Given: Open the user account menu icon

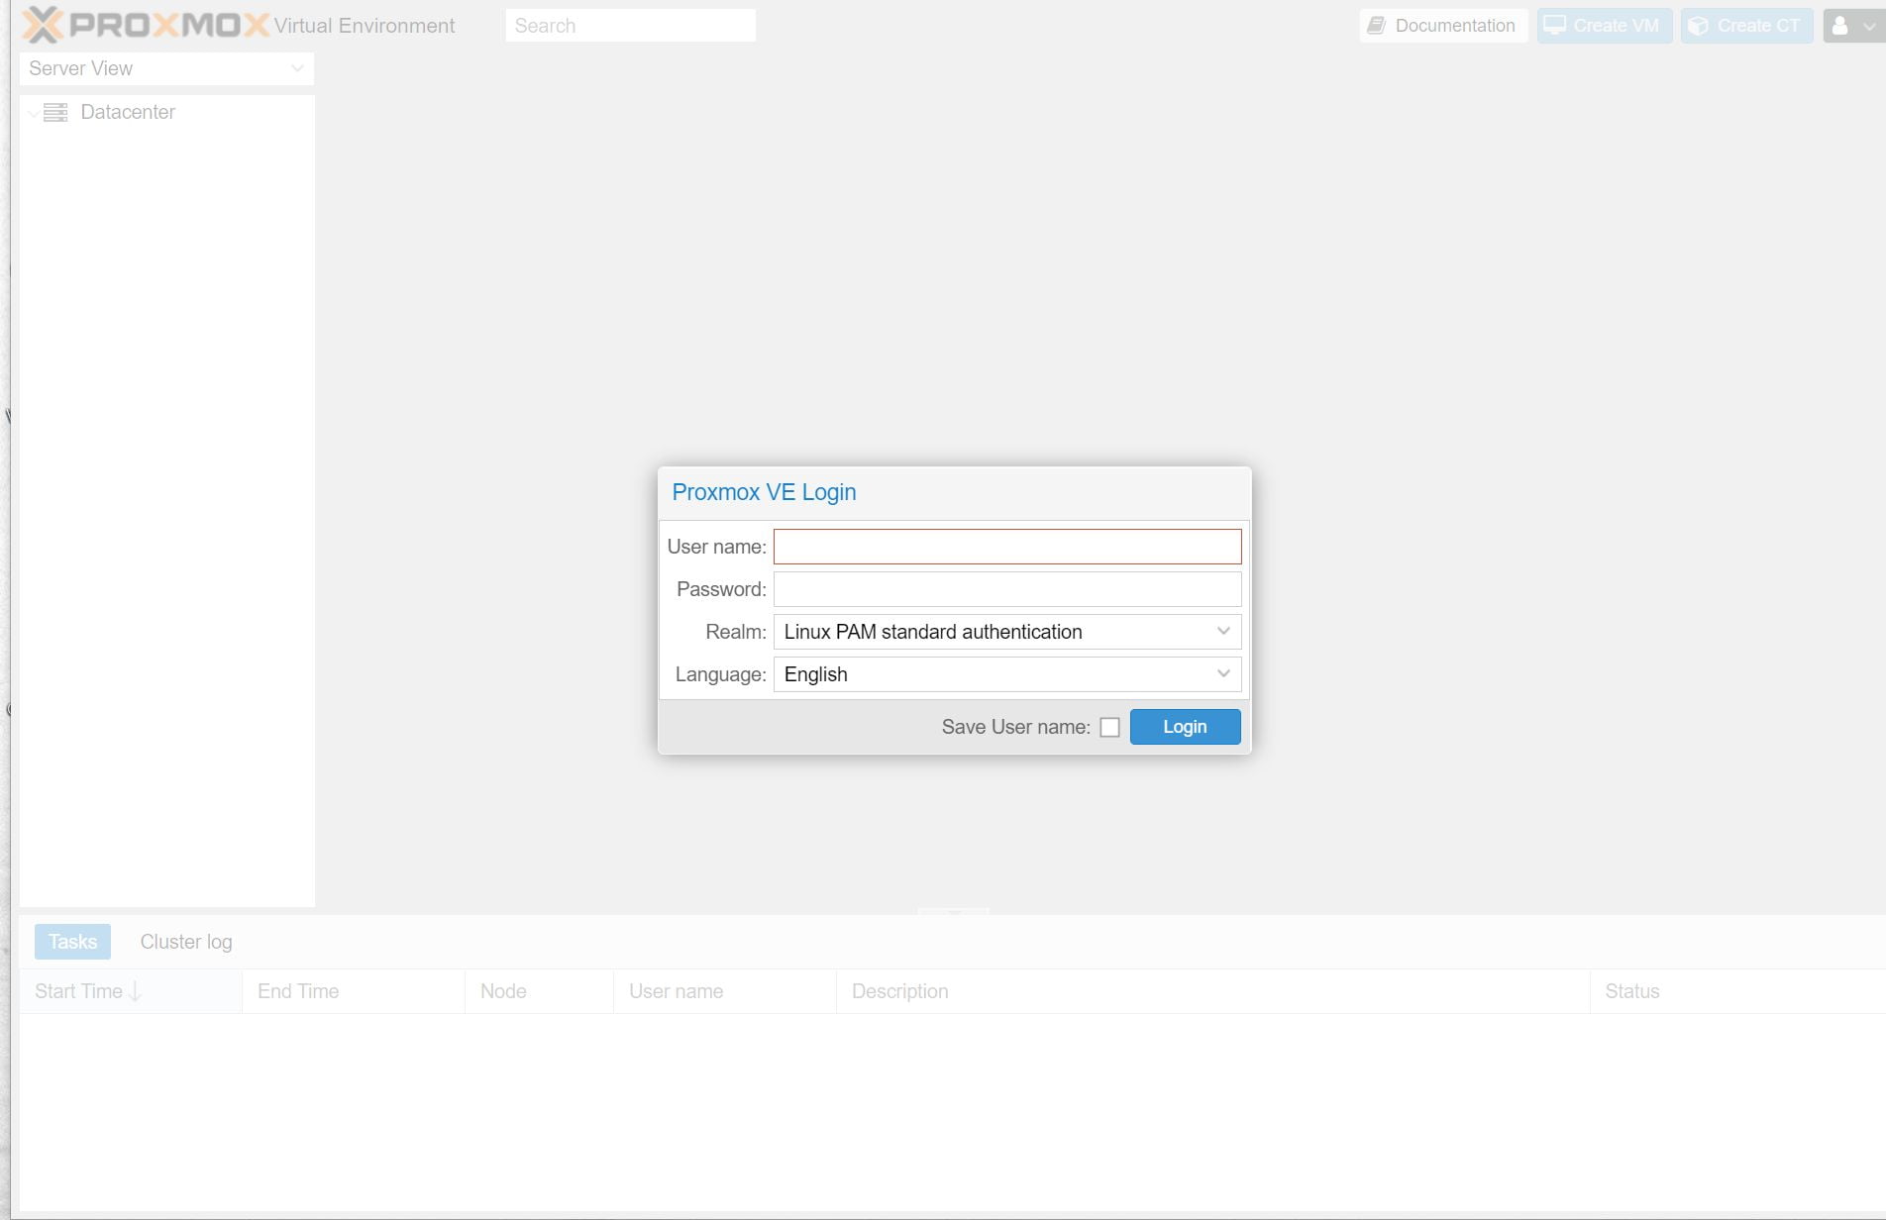Looking at the screenshot, I should click(x=1840, y=26).
